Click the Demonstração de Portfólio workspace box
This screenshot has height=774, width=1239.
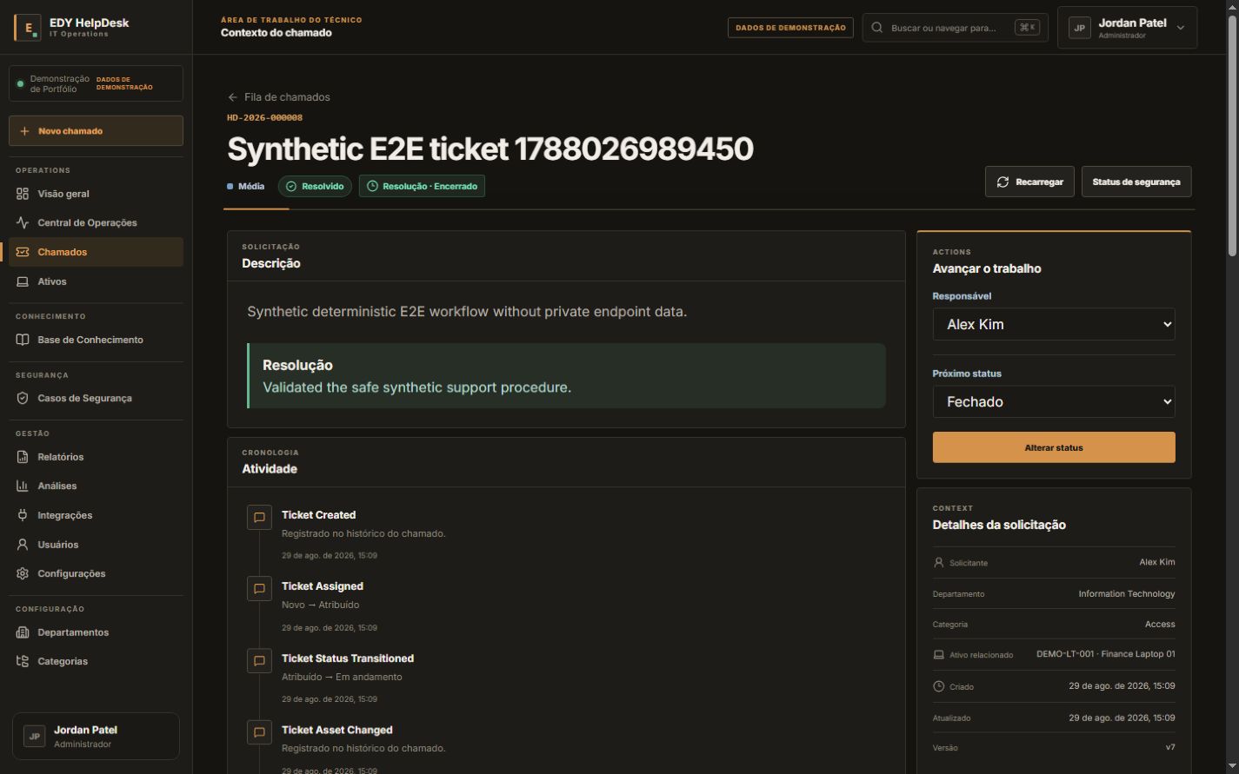[96, 83]
